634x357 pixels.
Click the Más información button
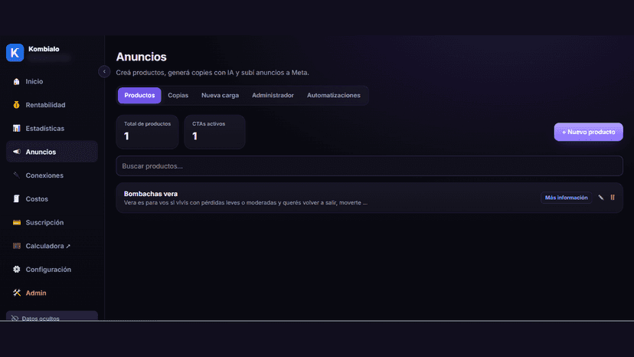pyautogui.click(x=566, y=198)
